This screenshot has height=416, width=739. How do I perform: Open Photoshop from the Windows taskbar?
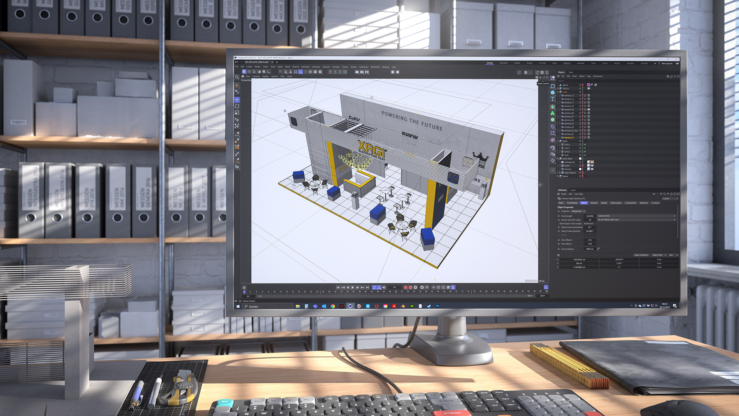click(x=438, y=306)
